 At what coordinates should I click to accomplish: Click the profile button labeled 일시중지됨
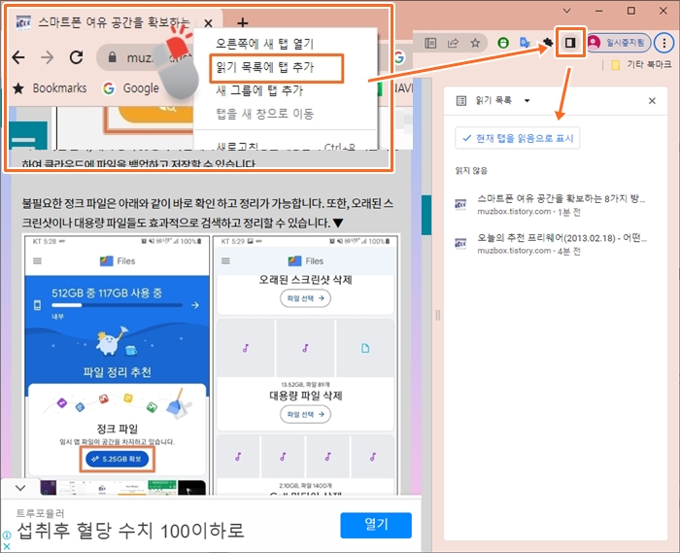click(619, 43)
